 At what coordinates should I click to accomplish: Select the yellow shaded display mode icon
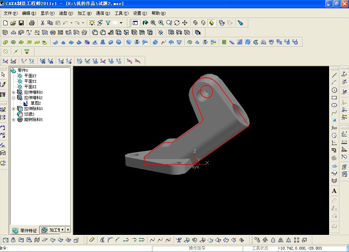(x=211, y=23)
